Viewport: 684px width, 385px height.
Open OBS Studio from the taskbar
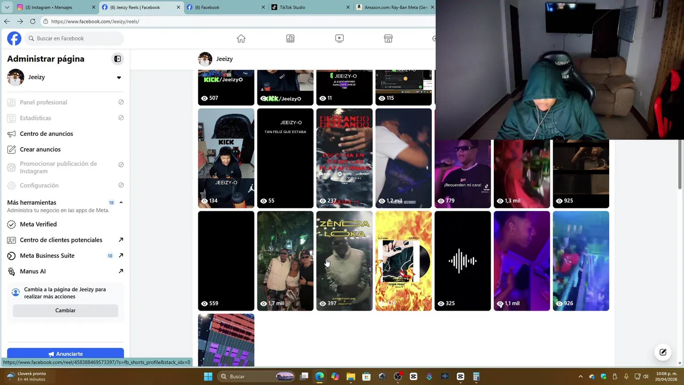click(398, 376)
